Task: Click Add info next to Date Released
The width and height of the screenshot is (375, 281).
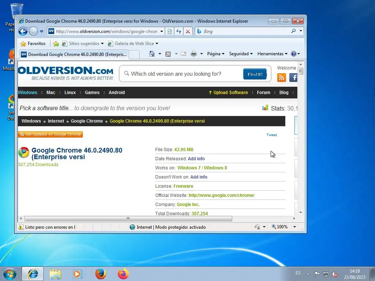Action: (196, 159)
